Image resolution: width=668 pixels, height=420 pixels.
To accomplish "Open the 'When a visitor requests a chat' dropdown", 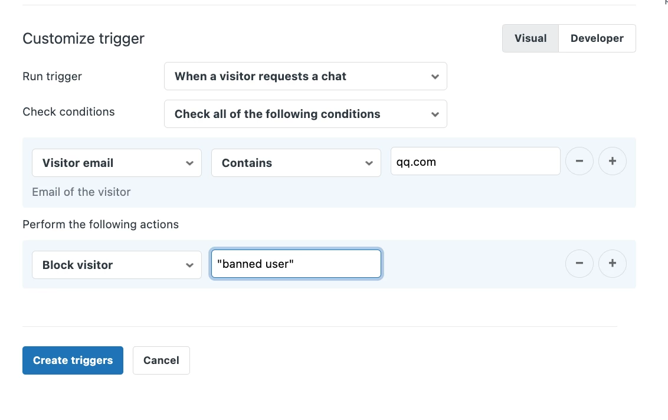I will [x=305, y=77].
